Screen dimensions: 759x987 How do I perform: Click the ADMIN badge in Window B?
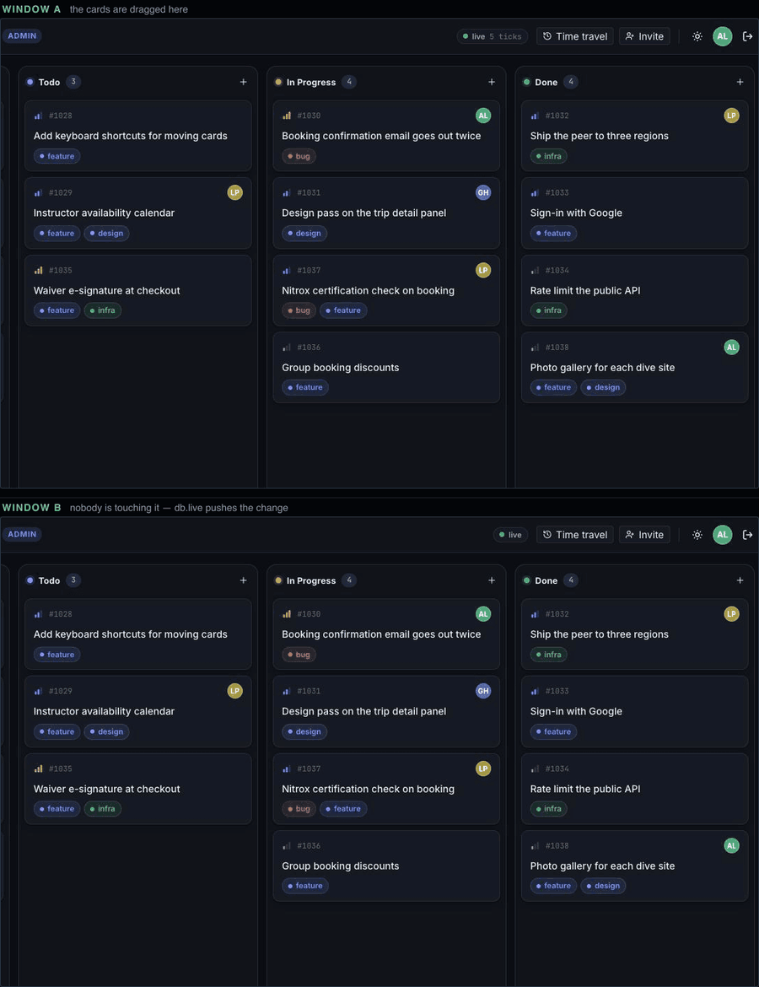(22, 535)
